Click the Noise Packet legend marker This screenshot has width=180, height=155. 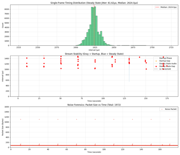click(x=161, y=109)
